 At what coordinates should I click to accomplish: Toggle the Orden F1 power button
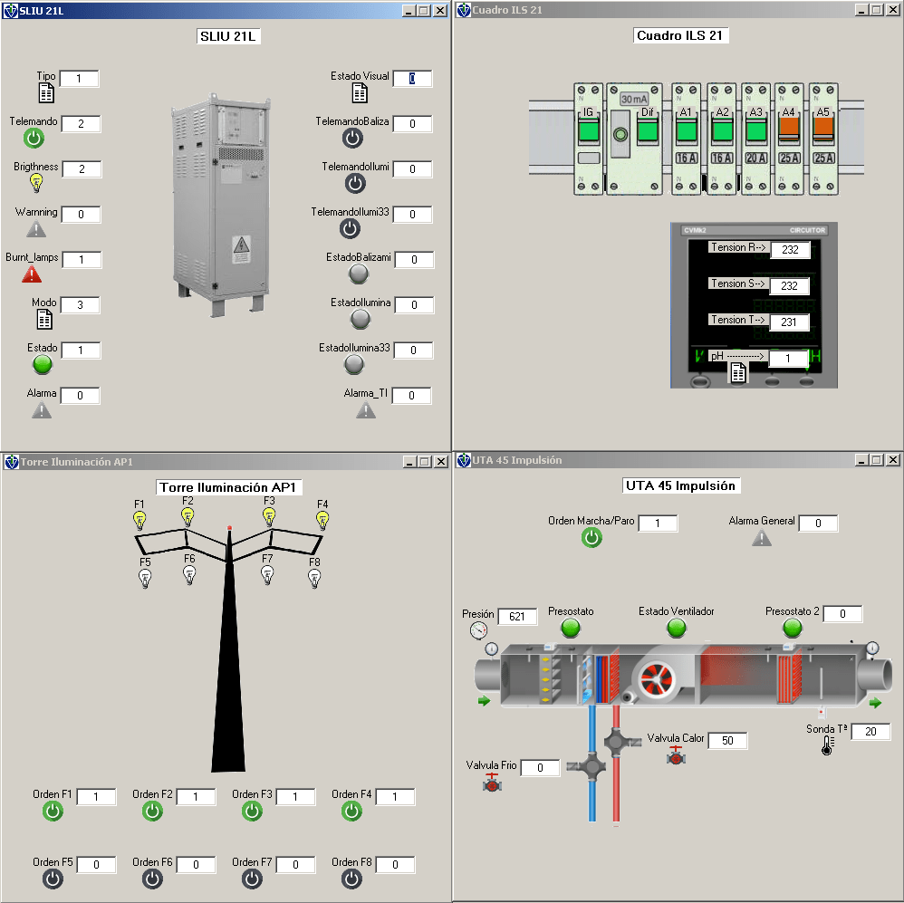53,812
